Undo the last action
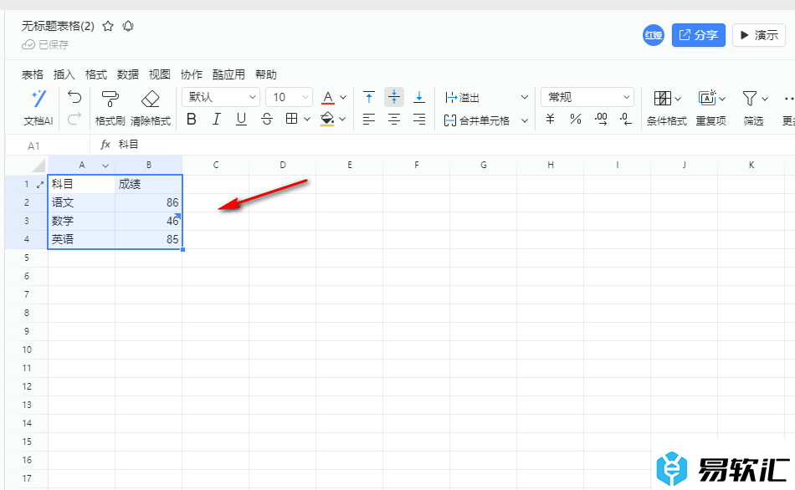This screenshot has height=490, width=795. click(x=74, y=96)
